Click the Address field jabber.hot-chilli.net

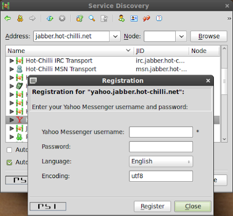tap(71, 36)
